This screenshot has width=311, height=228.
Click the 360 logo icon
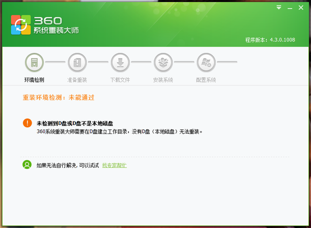21,25
